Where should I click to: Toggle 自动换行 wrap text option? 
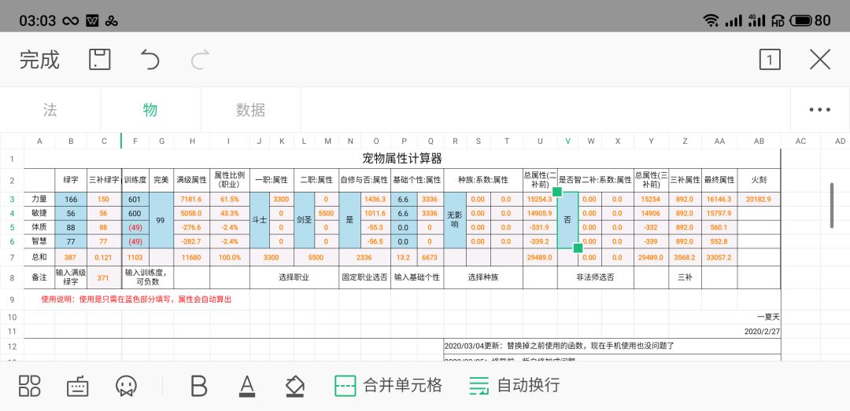(515, 386)
